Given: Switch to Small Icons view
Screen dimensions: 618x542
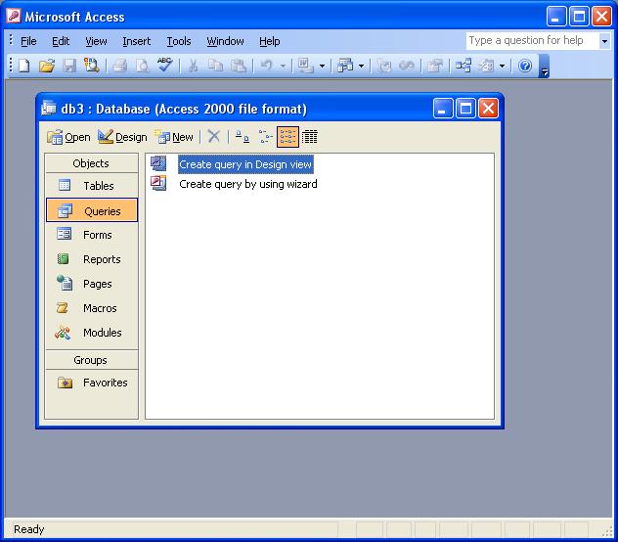Looking at the screenshot, I should [265, 137].
